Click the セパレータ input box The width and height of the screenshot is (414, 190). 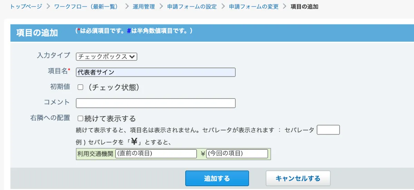328,130
